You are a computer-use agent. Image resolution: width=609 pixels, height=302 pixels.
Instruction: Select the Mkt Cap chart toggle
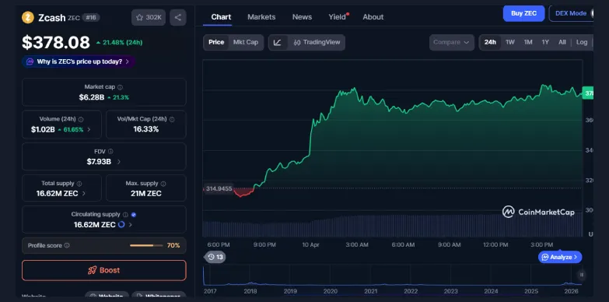point(246,42)
